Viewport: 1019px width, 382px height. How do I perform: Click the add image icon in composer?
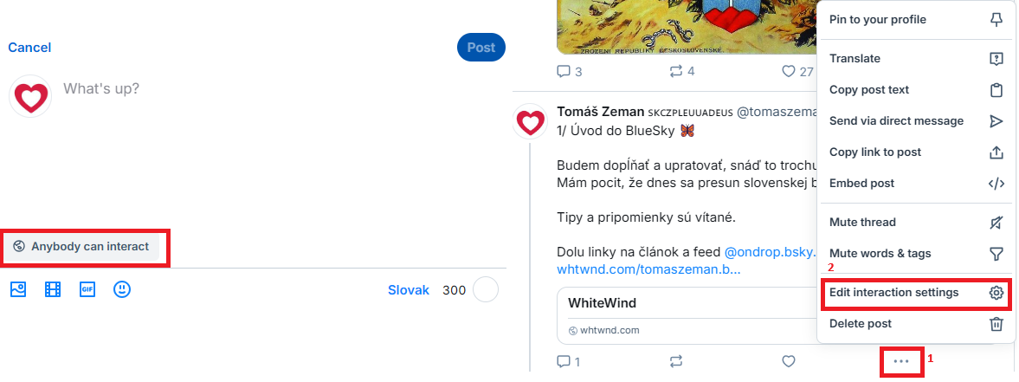coord(18,290)
